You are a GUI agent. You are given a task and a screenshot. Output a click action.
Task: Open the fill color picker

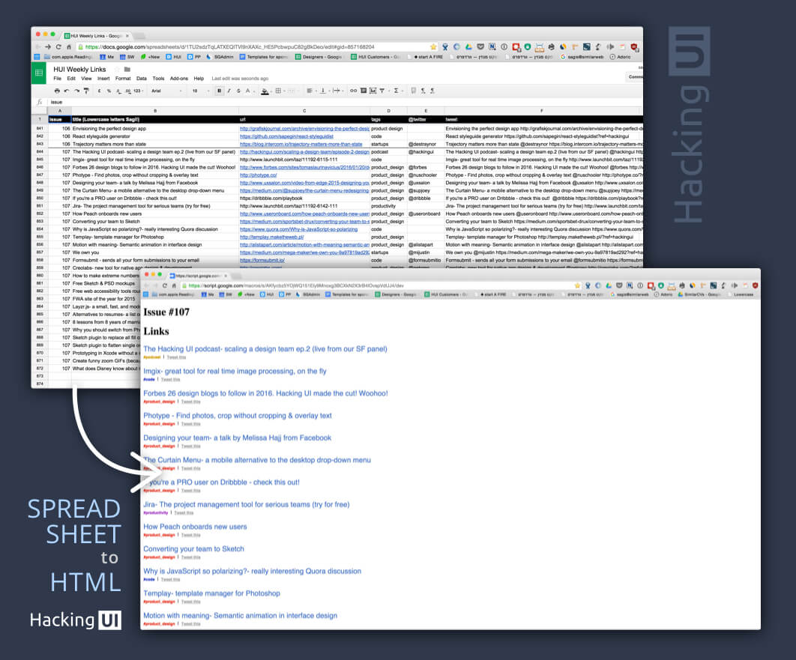point(265,91)
